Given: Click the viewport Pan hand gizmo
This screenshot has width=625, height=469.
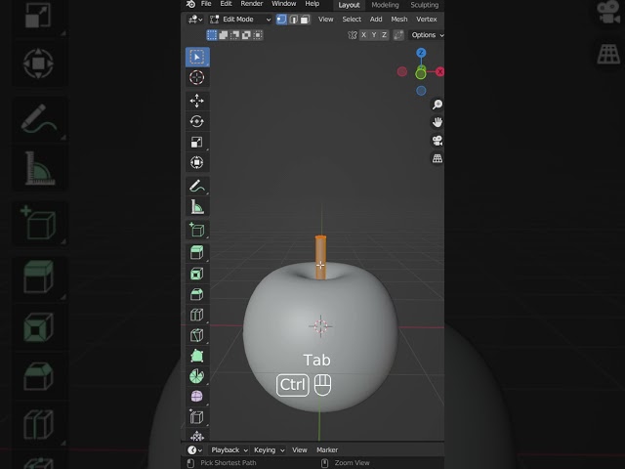Looking at the screenshot, I should pos(437,122).
